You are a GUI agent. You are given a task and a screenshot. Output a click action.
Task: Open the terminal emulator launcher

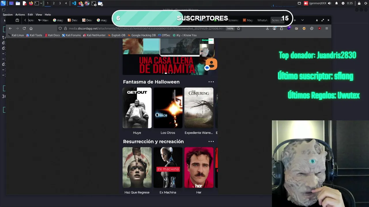tap(37, 3)
